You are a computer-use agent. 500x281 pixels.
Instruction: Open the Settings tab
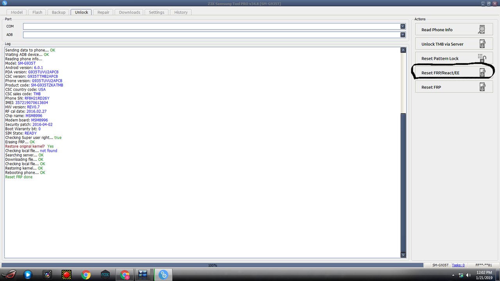click(x=157, y=12)
